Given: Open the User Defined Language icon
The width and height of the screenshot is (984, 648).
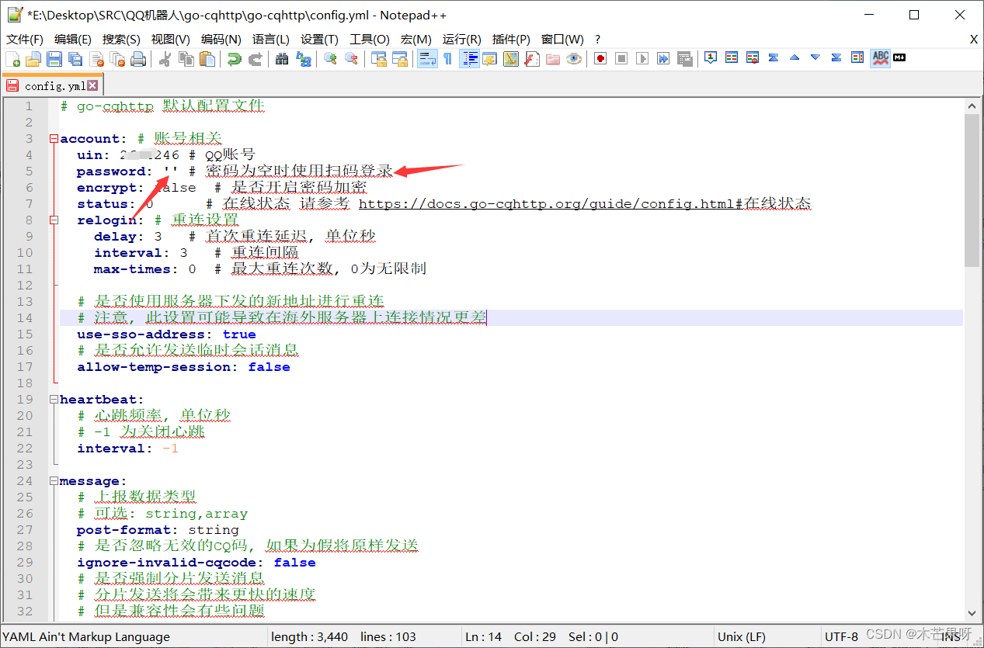Looking at the screenshot, I should pyautogui.click(x=489, y=59).
